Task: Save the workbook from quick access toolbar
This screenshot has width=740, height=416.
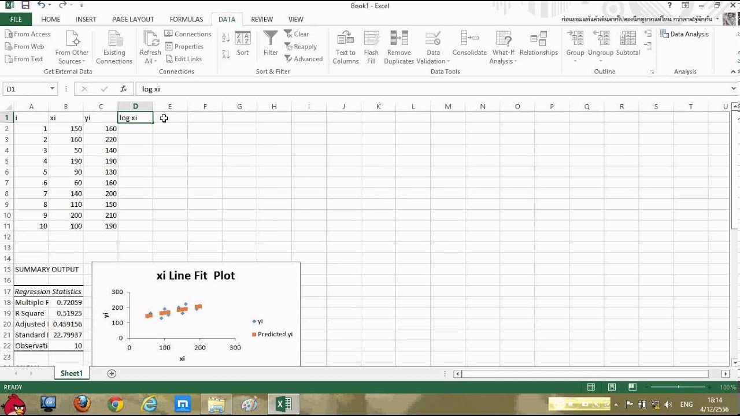Action: pyautogui.click(x=25, y=5)
